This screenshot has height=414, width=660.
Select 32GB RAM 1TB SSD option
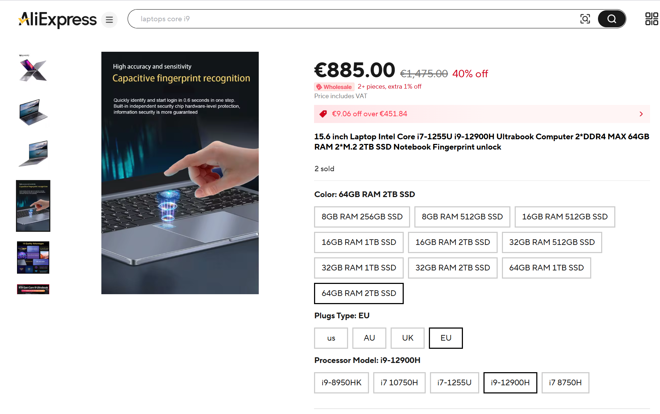click(x=359, y=268)
